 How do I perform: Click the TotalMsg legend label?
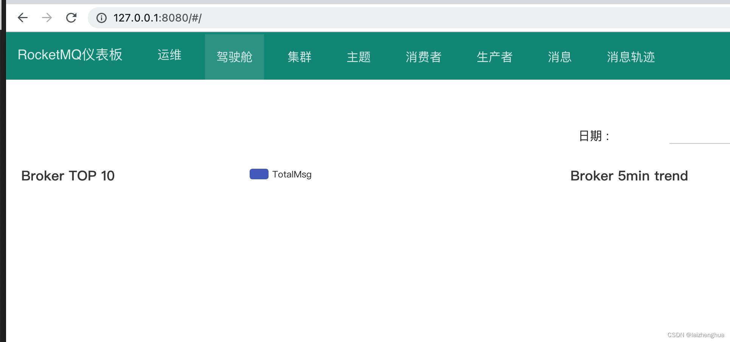[292, 174]
